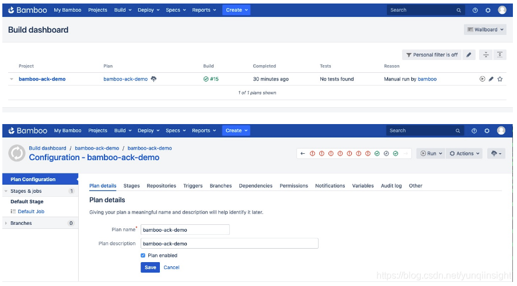
Task: Open the Permissions tab
Action: tap(294, 186)
